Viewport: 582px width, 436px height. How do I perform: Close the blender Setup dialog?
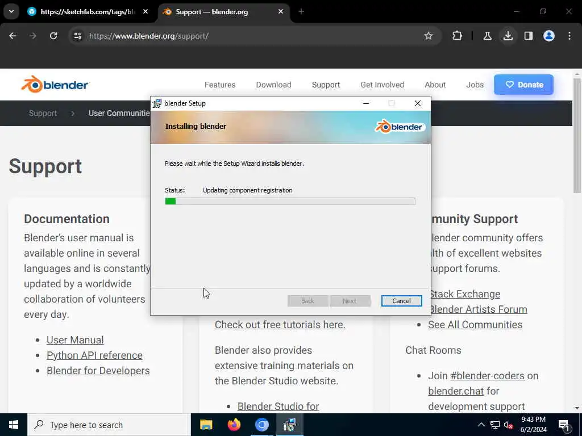coord(418,103)
